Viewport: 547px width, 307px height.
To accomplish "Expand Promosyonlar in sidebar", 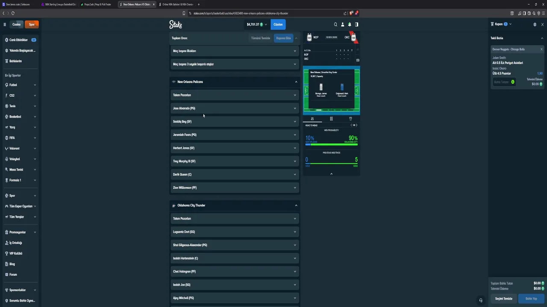I will coord(35,232).
